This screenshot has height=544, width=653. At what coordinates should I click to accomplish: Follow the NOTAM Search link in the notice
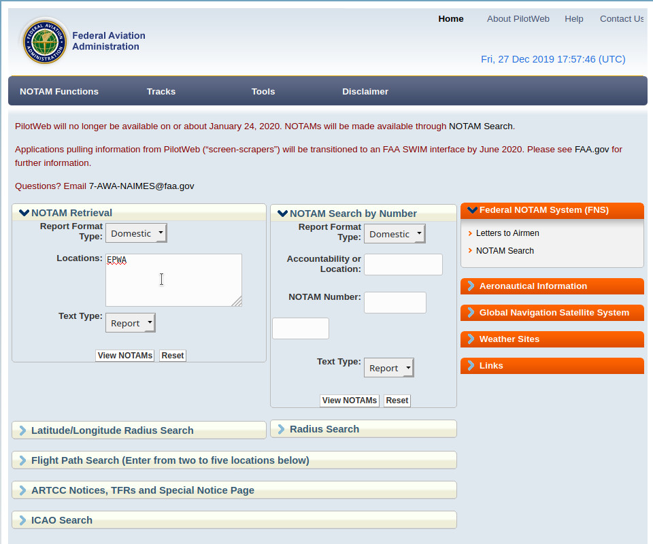pos(481,126)
